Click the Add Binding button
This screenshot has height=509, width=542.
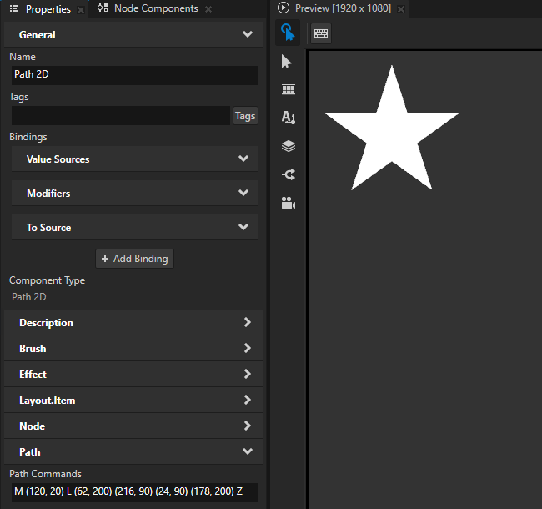pyautogui.click(x=134, y=259)
